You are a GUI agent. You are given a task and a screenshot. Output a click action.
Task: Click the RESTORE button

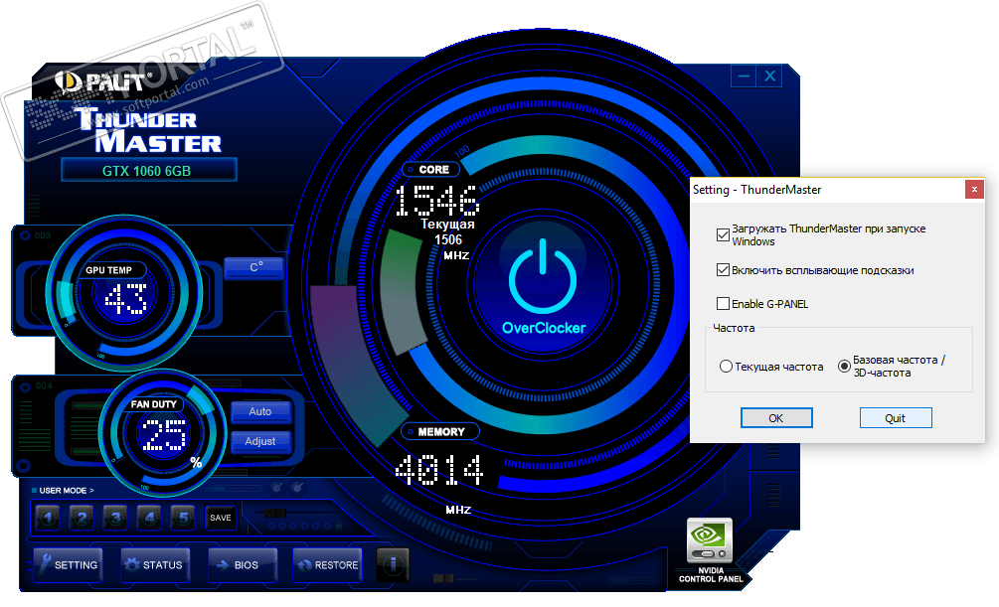pyautogui.click(x=327, y=564)
